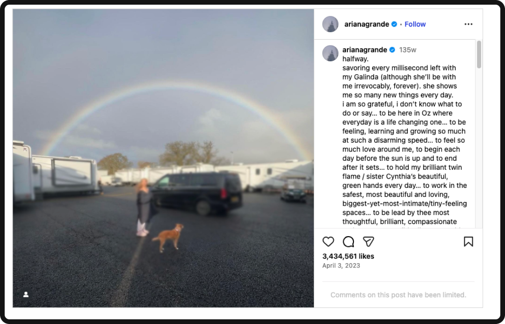The image size is (505, 324).
Task: Open more options three-dot menu
Action: point(468,24)
